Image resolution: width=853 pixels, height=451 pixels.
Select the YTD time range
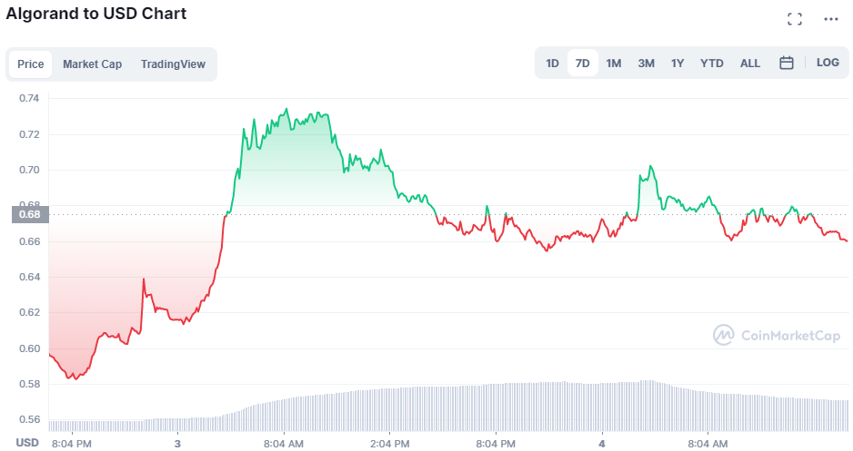pyautogui.click(x=711, y=63)
